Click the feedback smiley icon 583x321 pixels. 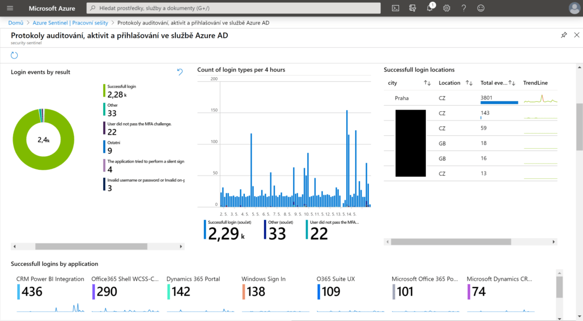[x=481, y=8]
